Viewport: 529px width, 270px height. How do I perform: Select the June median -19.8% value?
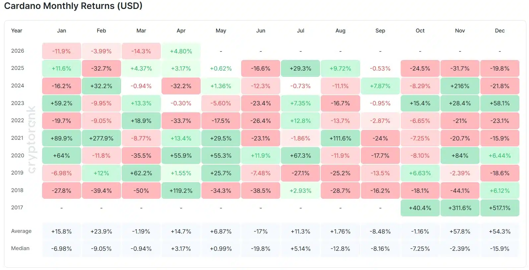pos(260,249)
